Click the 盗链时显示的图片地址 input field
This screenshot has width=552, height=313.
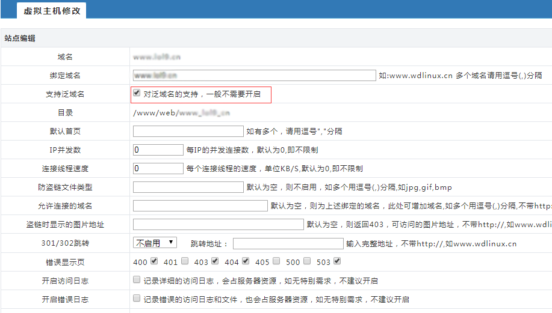point(218,224)
